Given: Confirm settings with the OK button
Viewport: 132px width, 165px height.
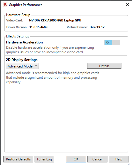Looking at the screenshot, I should coord(76,159).
